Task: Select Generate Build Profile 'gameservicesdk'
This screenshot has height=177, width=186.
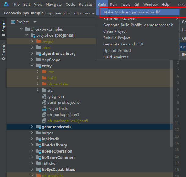Action: point(138,25)
